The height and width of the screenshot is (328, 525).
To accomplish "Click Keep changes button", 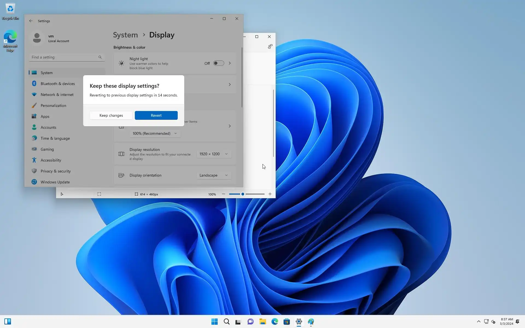I will coord(111,115).
